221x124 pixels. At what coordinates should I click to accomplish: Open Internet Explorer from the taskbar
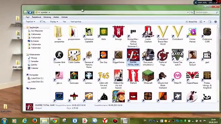coord(25,121)
